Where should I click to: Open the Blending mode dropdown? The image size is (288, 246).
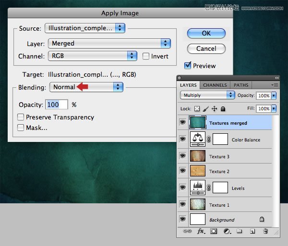coord(86,87)
